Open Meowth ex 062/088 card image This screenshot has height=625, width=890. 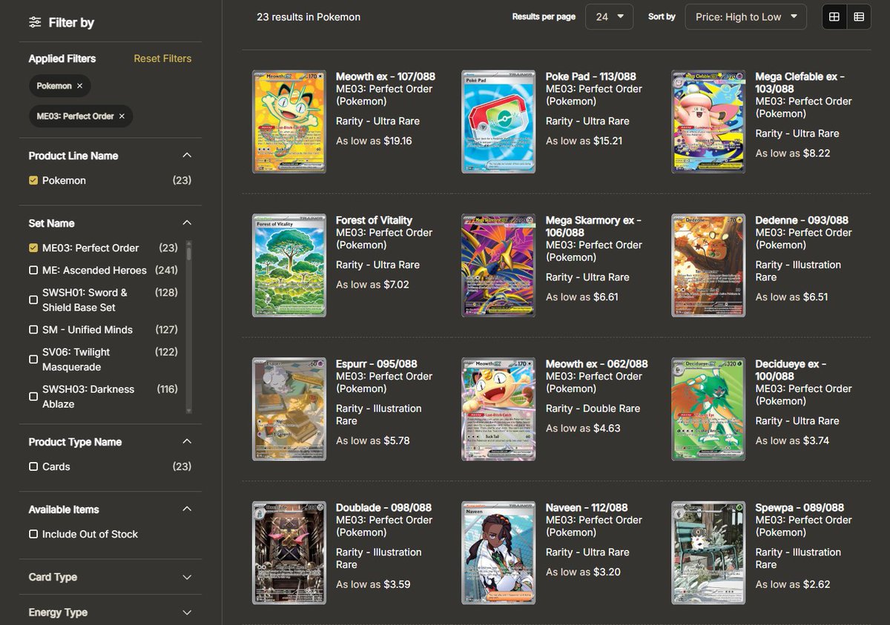tap(498, 409)
